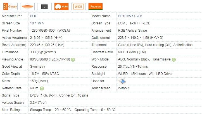Click the Signal Type label

point(11,95)
